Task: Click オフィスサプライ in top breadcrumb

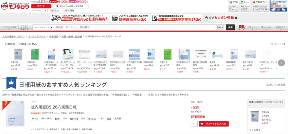Action: [x=37, y=36]
